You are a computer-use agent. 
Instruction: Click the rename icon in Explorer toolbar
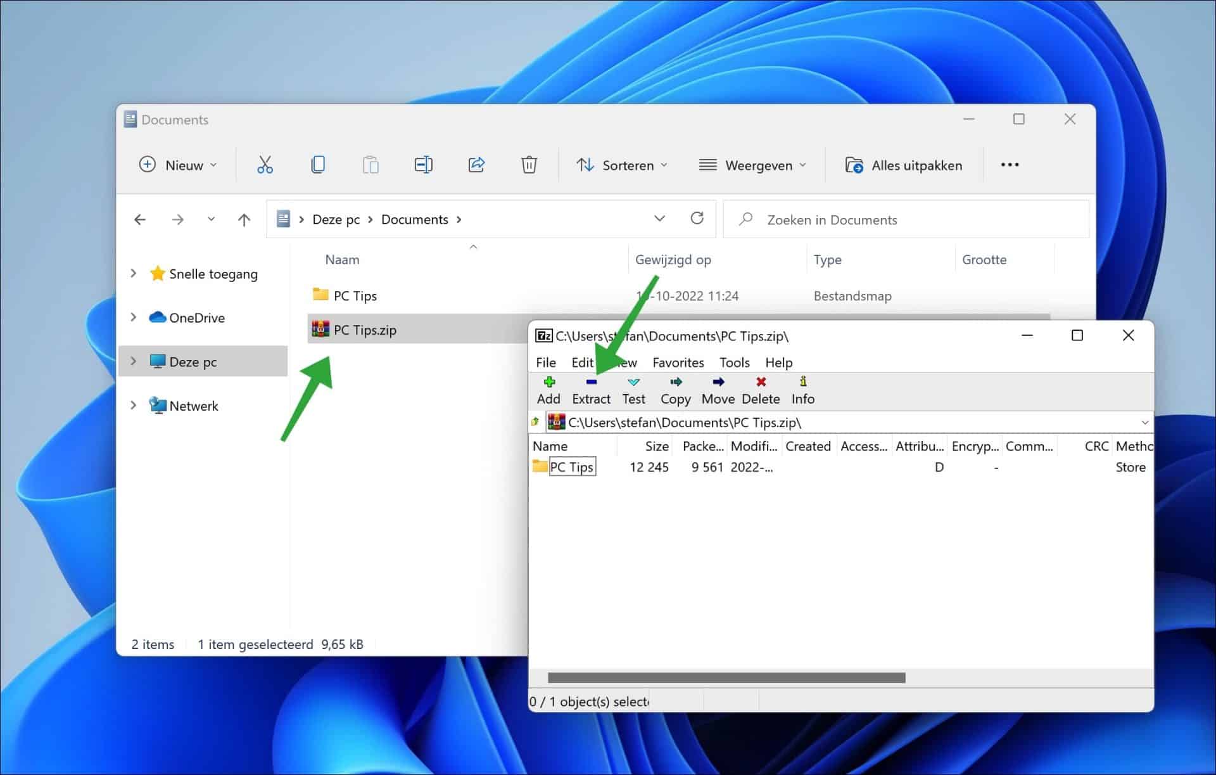click(423, 165)
